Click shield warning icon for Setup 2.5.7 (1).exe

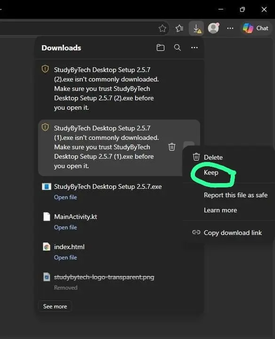tap(45, 127)
